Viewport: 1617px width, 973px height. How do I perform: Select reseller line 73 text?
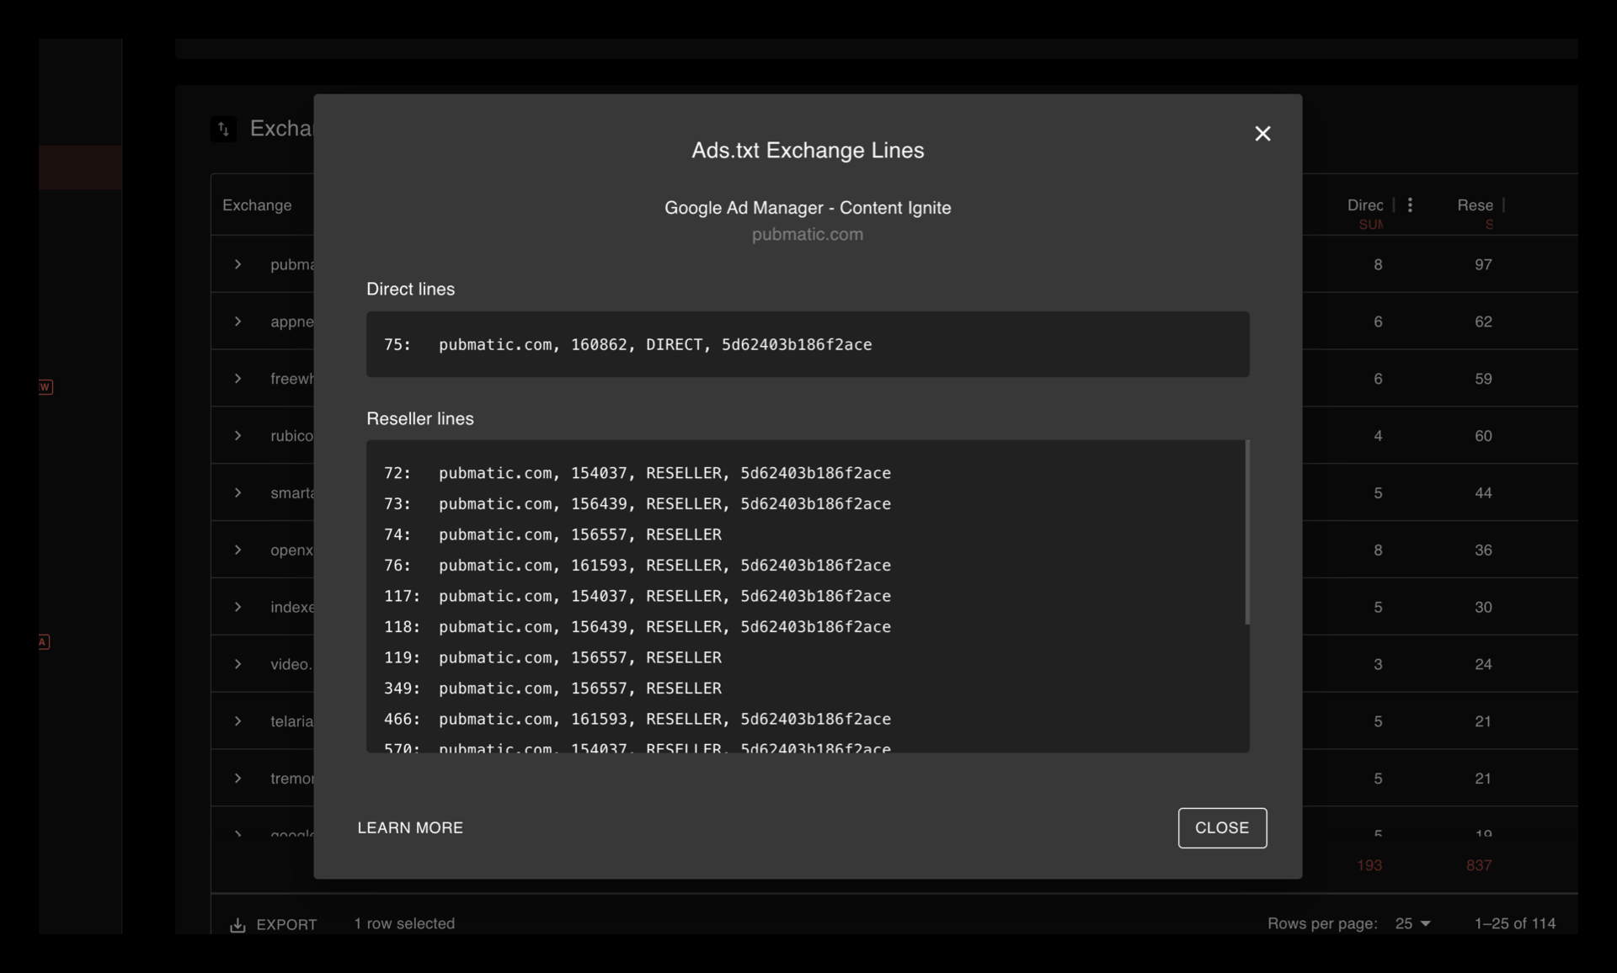point(638,503)
